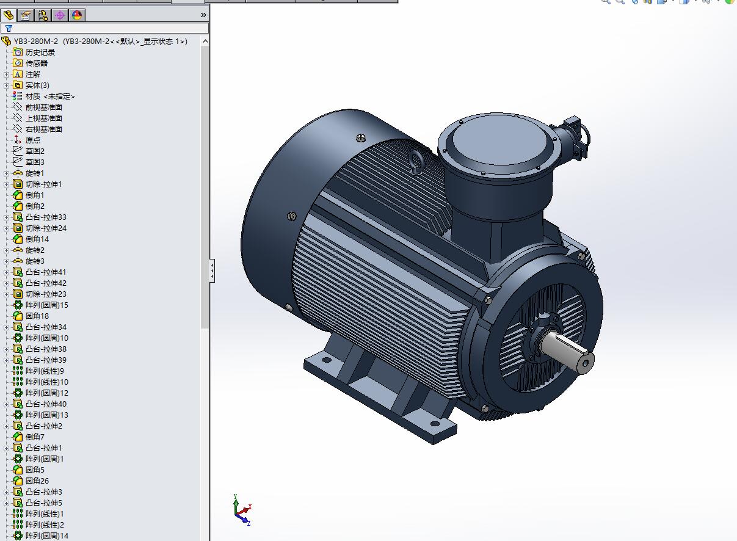
Task: Select the 阵列(圆周)1 circular pattern
Action: click(x=38, y=459)
